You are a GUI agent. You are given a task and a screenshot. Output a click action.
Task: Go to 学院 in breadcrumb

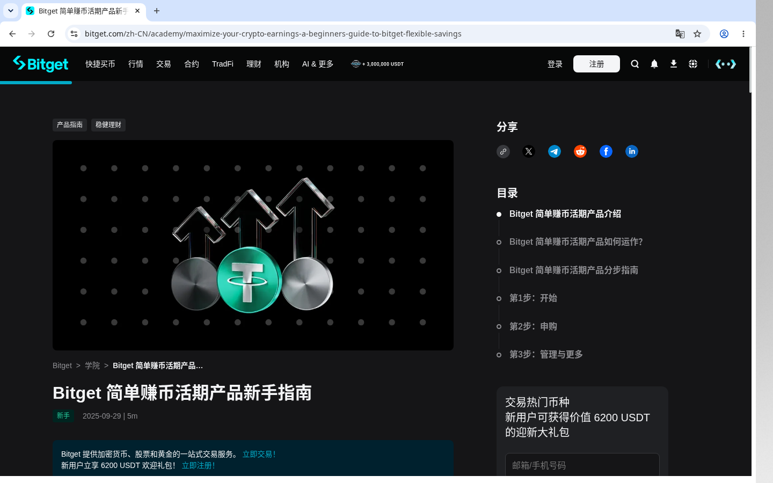click(92, 365)
